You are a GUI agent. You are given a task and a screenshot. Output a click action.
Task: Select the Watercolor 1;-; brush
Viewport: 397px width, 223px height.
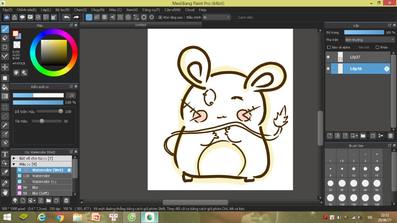coord(44,182)
